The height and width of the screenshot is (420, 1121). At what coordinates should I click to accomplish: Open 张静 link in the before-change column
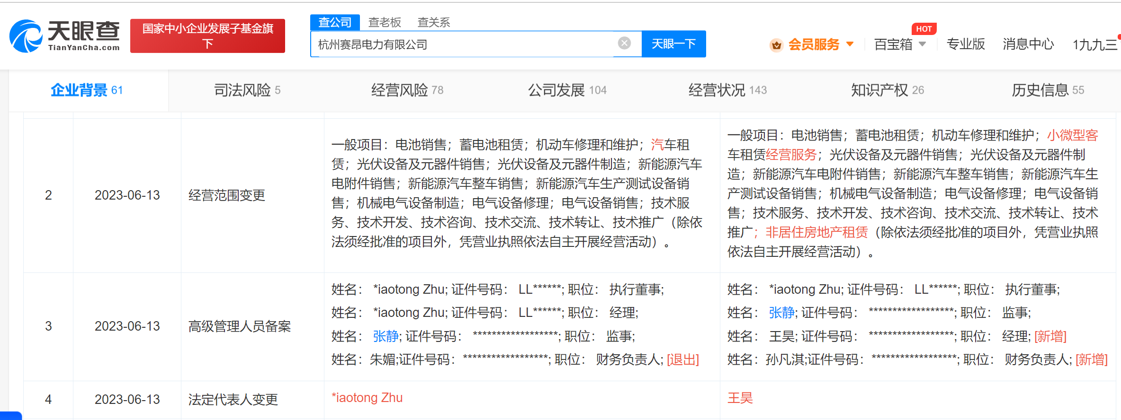pyautogui.click(x=386, y=336)
